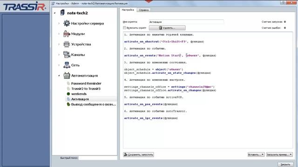Screen dimensions: 298x167
Task: Expand the Настройки сервера node
Action: point(59,23)
